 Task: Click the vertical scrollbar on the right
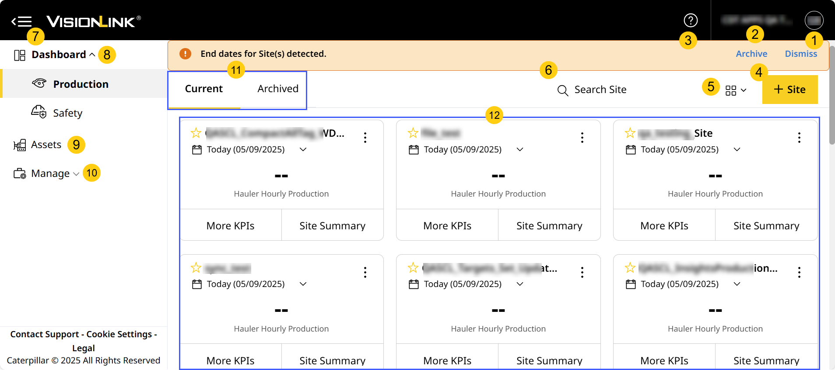pyautogui.click(x=831, y=96)
